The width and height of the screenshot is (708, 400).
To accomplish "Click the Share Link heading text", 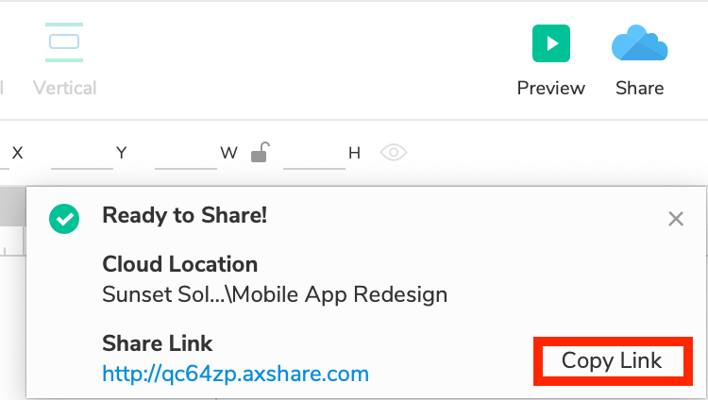I will pyautogui.click(x=158, y=343).
